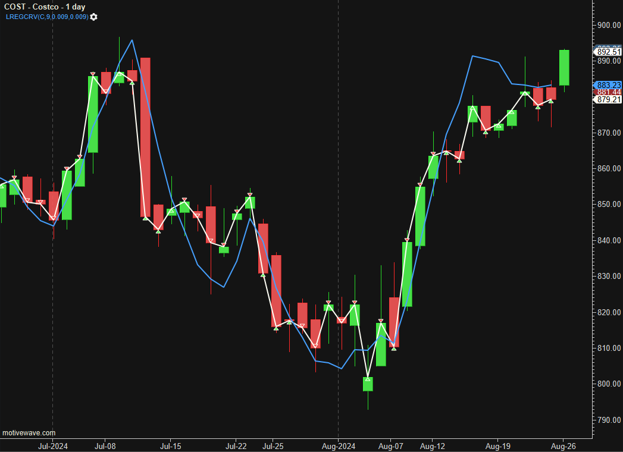Click the Aug-2024 date axis label
This screenshot has width=623, height=452.
[339, 446]
